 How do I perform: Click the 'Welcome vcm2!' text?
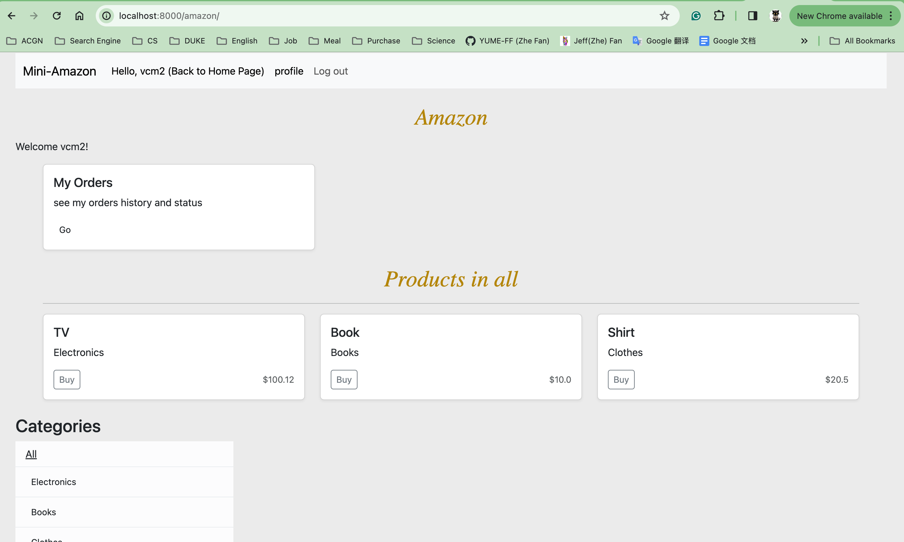(52, 146)
